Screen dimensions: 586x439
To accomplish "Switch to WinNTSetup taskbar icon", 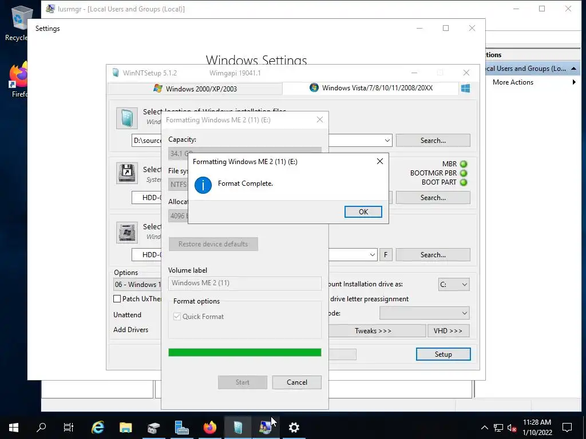I will click(237, 428).
